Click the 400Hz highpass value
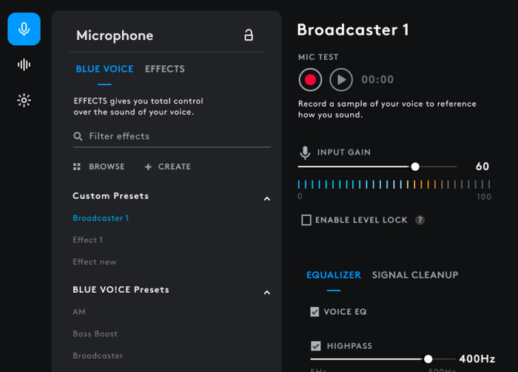Viewport: 518px width, 372px height. [477, 359]
